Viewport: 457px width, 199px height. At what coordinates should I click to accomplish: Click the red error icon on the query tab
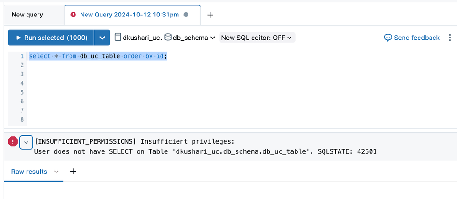click(x=74, y=15)
